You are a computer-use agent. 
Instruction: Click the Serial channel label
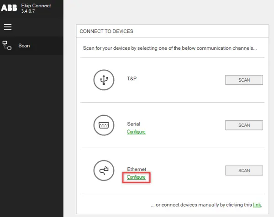click(133, 124)
